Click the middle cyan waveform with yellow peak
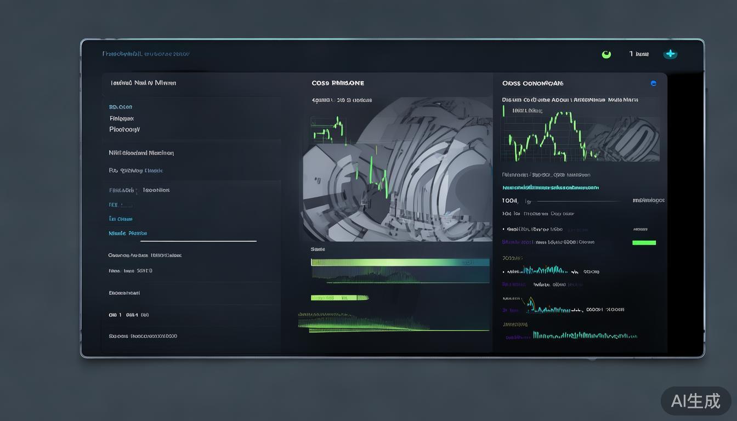 click(554, 308)
